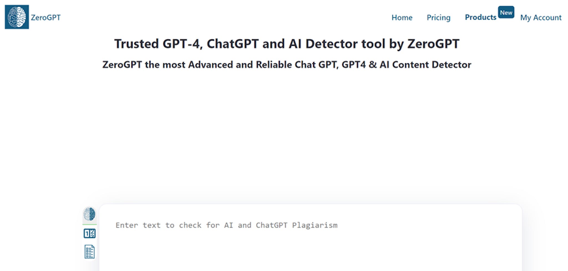Expand the Products dropdown

[x=481, y=17]
